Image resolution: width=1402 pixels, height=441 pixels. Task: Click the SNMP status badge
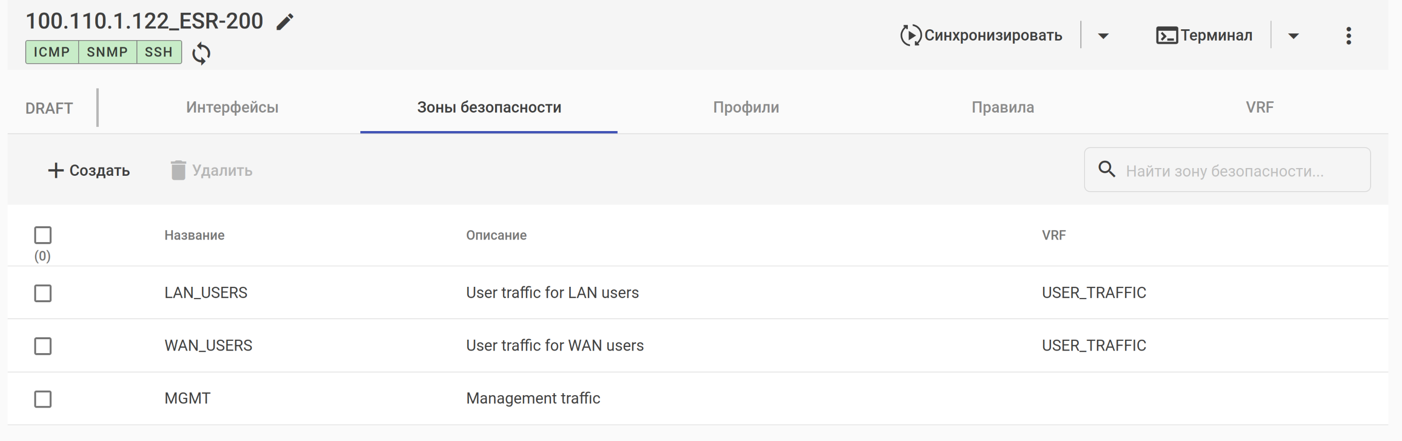[x=107, y=52]
